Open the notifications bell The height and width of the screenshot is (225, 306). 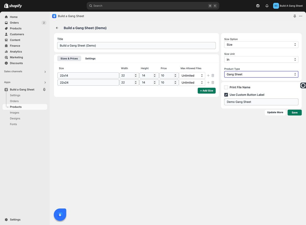[267, 6]
